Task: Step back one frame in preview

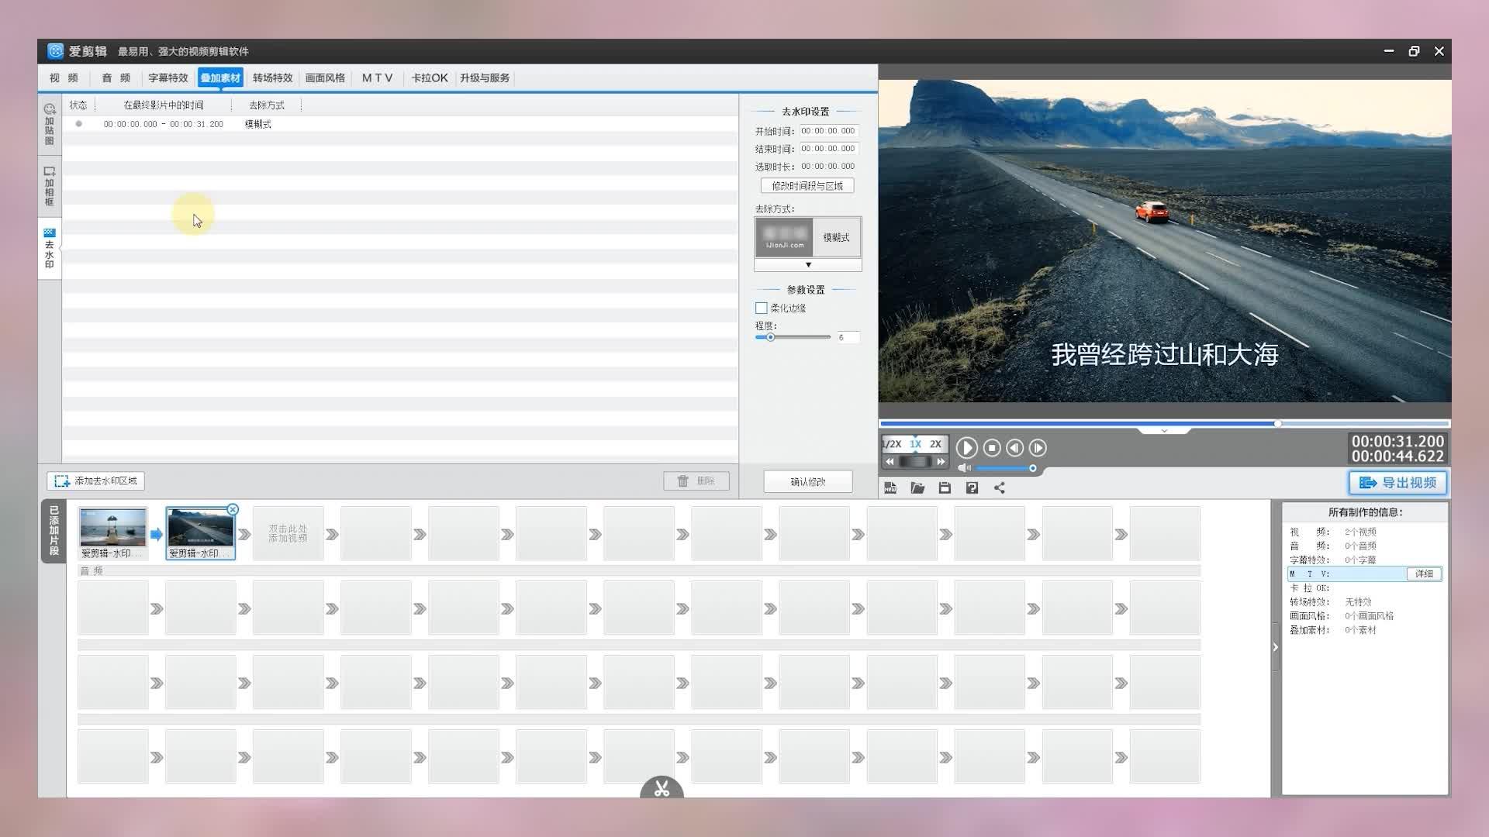Action: coord(1014,448)
